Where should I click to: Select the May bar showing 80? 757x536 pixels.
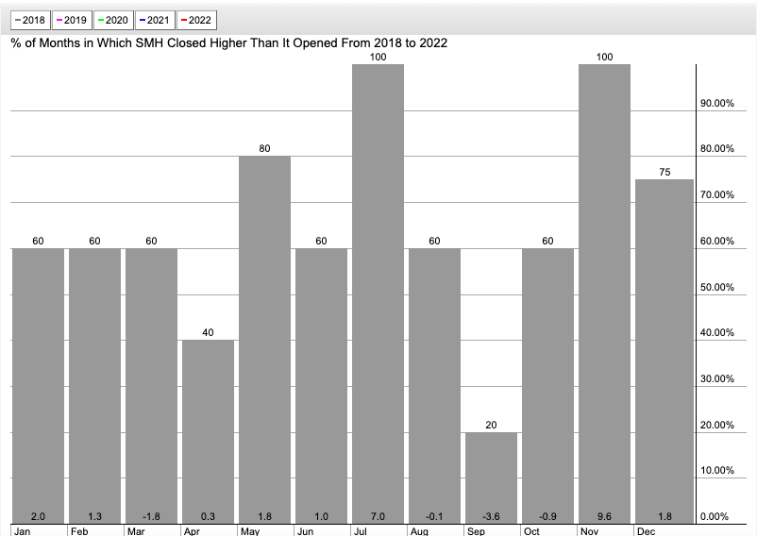[264, 340]
